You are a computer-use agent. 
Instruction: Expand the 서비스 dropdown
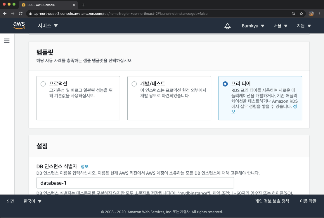click(48, 26)
